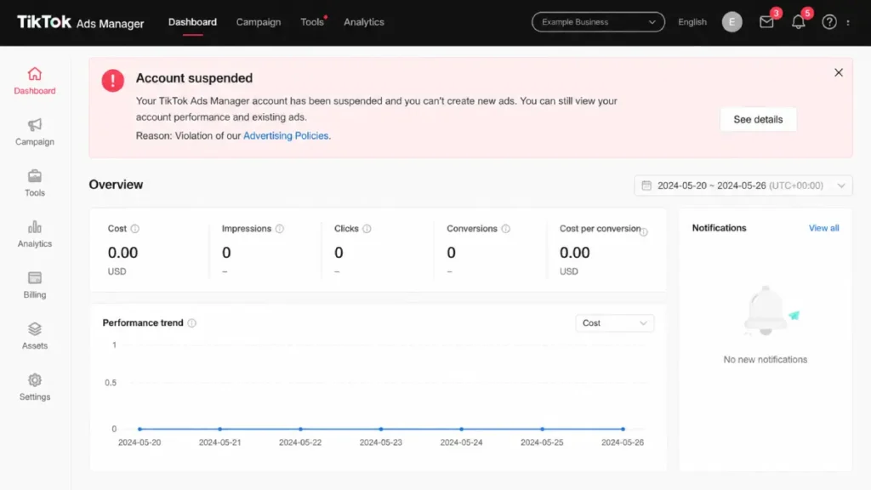The image size is (871, 490).
Task: Select the 2024-05-21 data point on chart
Action: (x=220, y=429)
